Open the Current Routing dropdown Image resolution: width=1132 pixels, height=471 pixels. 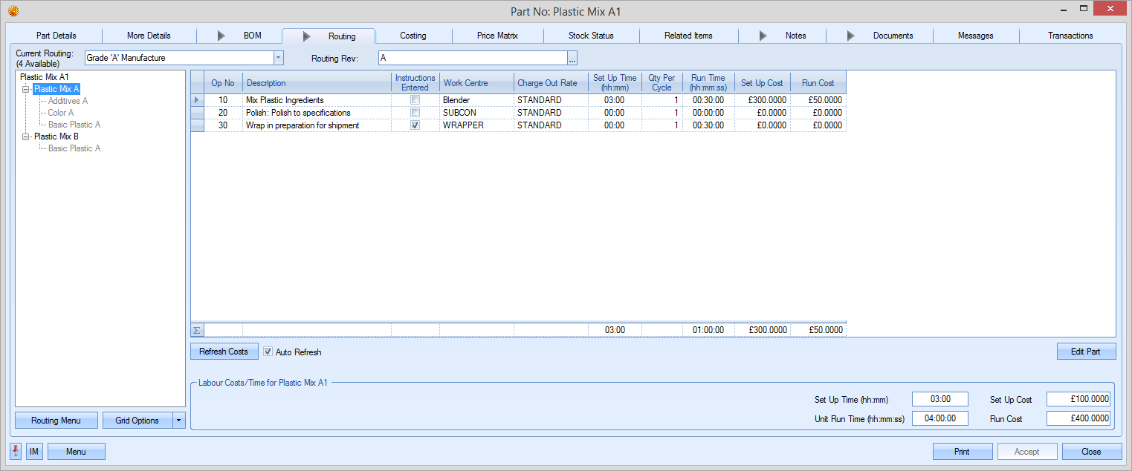pyautogui.click(x=278, y=58)
